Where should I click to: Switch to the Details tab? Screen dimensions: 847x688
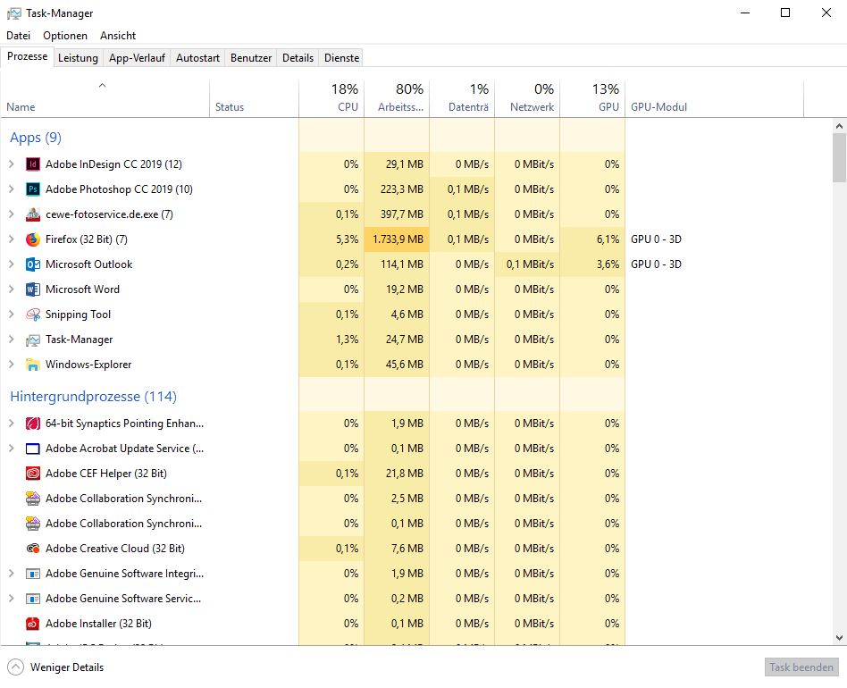tap(298, 58)
